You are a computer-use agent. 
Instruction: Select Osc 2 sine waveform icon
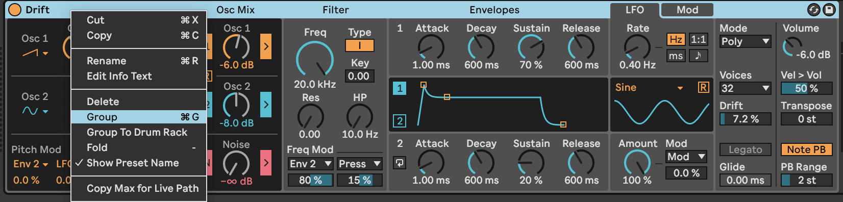(30, 111)
